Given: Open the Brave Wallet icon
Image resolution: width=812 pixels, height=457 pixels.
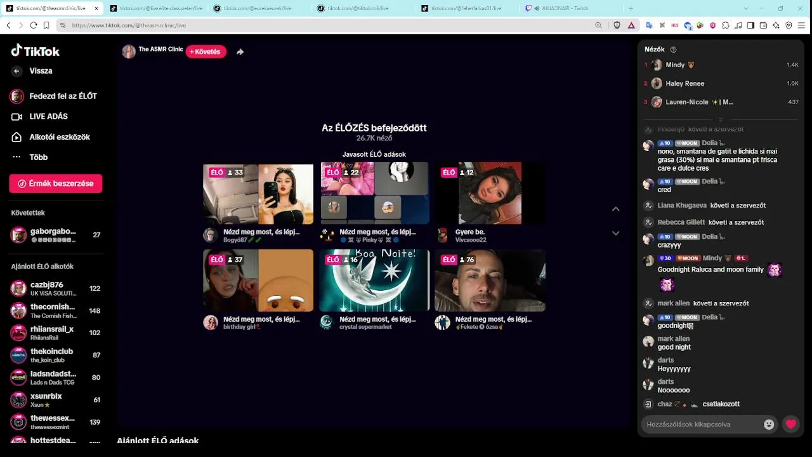Looking at the screenshot, I should pos(763,25).
